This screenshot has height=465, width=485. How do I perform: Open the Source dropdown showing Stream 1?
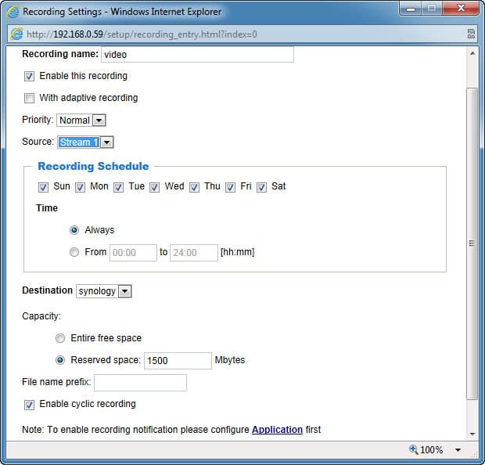[85, 142]
